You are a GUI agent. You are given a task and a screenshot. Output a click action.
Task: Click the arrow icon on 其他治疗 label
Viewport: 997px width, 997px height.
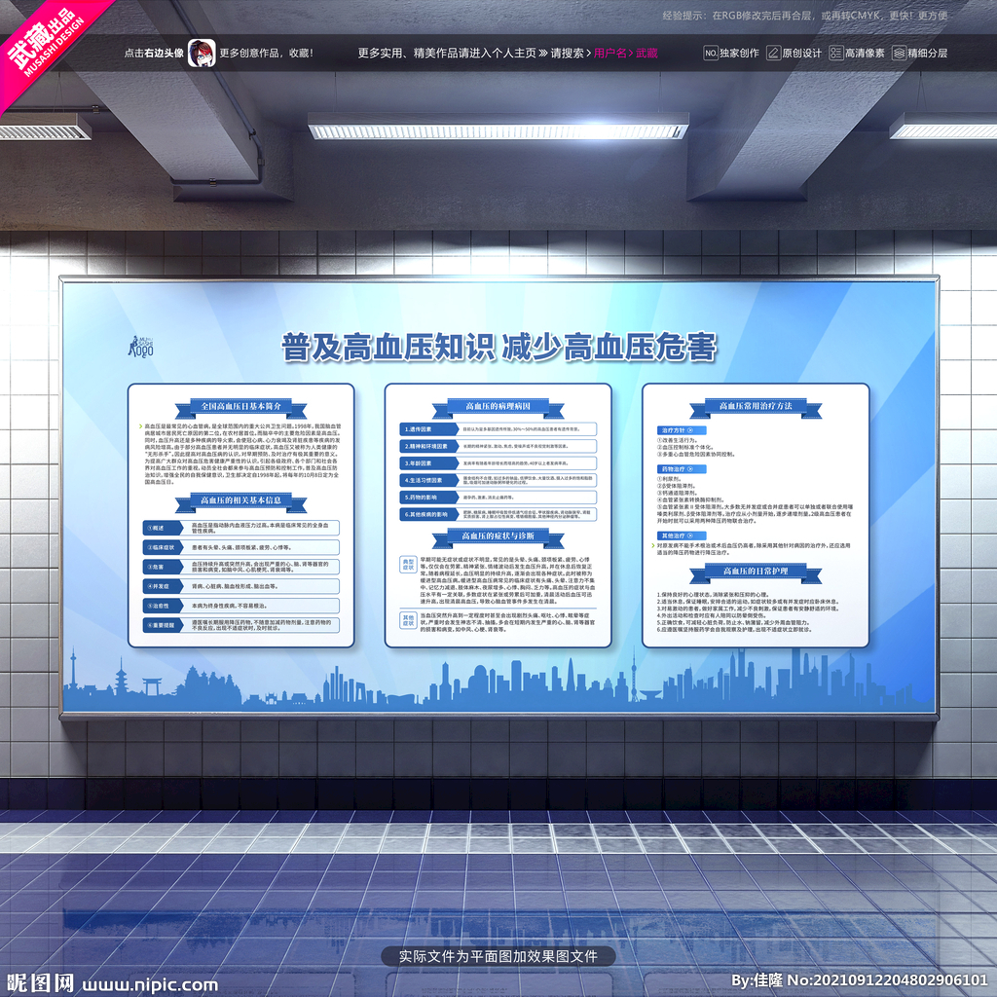(x=691, y=535)
